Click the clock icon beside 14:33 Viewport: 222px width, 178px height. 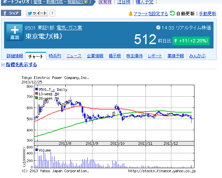[158, 27]
